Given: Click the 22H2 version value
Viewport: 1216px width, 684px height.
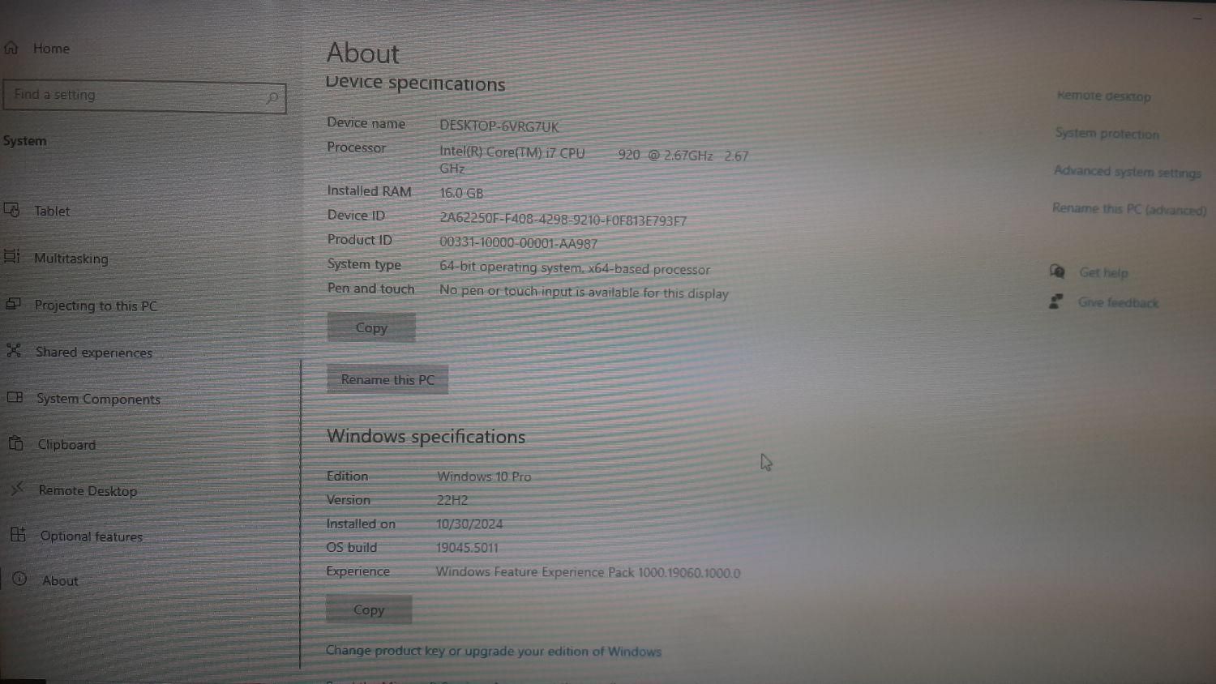Looking at the screenshot, I should pos(452,500).
